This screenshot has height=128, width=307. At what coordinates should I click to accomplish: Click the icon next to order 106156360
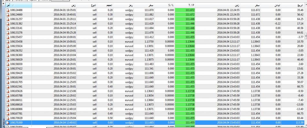point(7,55)
